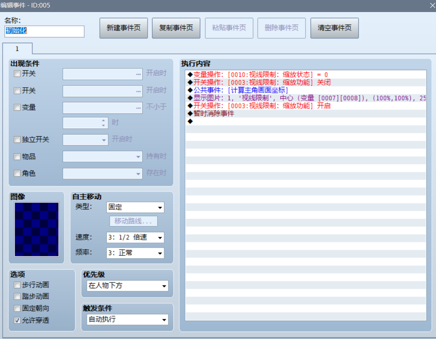Select 显示图片 '视线限制' command line
436x339 pixels.
[x=306, y=98]
